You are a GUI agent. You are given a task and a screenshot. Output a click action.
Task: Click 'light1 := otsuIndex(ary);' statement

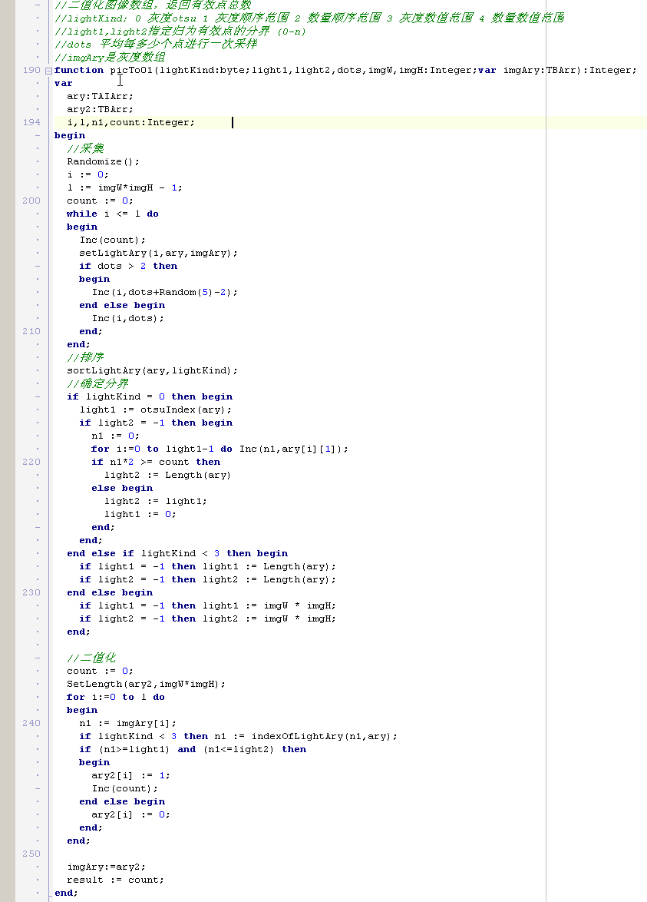click(x=156, y=410)
